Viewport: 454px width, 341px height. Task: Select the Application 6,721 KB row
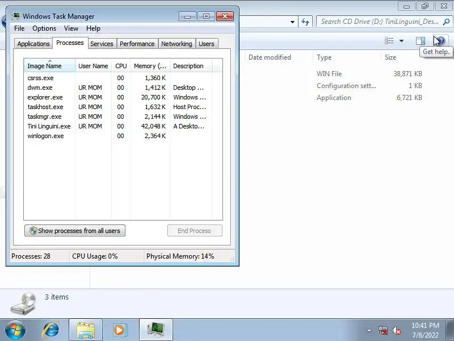coord(333,98)
